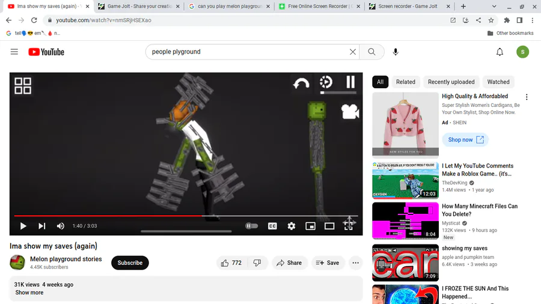Screen dimensions: 541x304
Task: Open the YouTube hamburger guide menu
Action: [14, 52]
